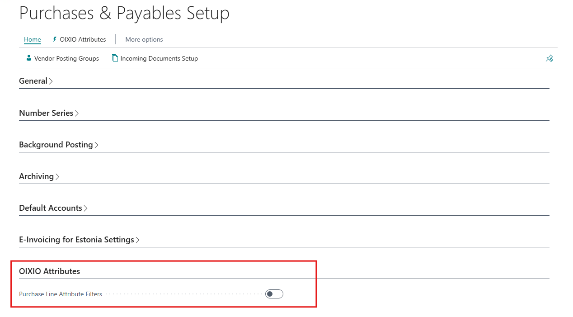Click the pin icon at the right edge
Screen dimensions: 573x317
(x=550, y=58)
